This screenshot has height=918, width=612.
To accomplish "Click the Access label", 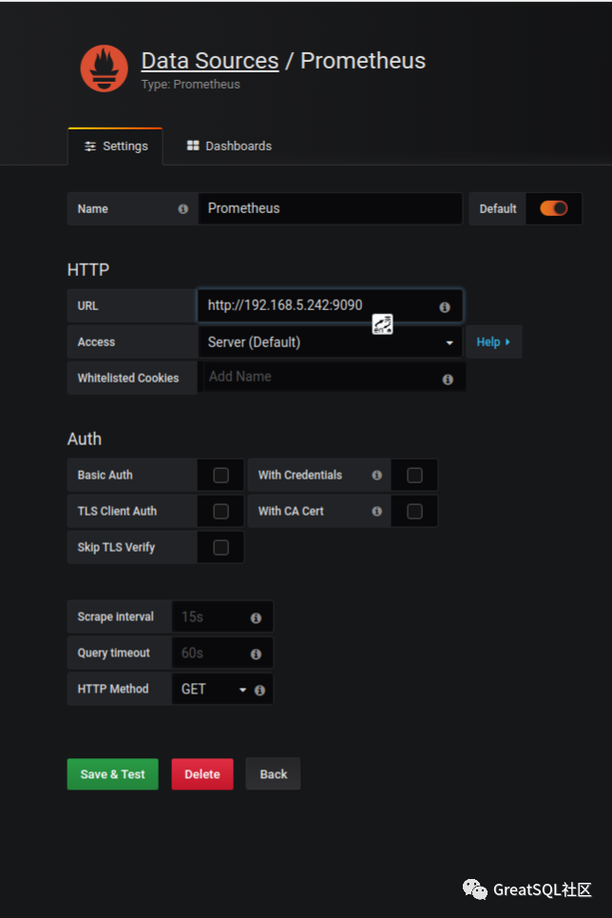I will [96, 342].
